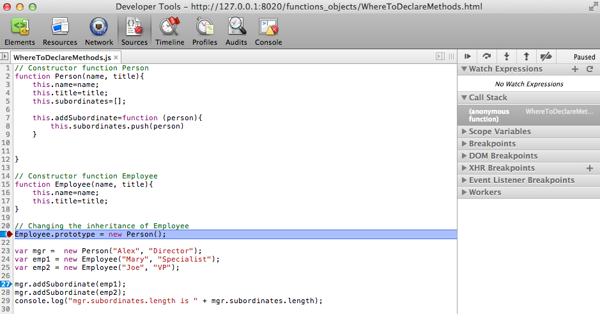Open the Network panel

click(x=99, y=31)
